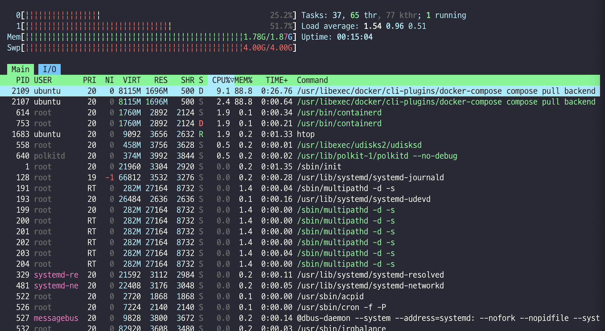Click the Tasks count summary line
The image size is (605, 331).
[x=384, y=15]
